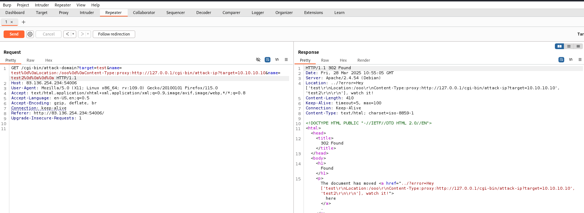The image size is (584, 213).
Task: Open Request panel options menu
Action: tap(286, 60)
